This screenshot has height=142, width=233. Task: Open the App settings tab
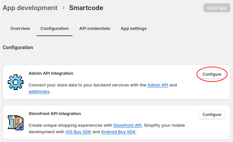133,29
